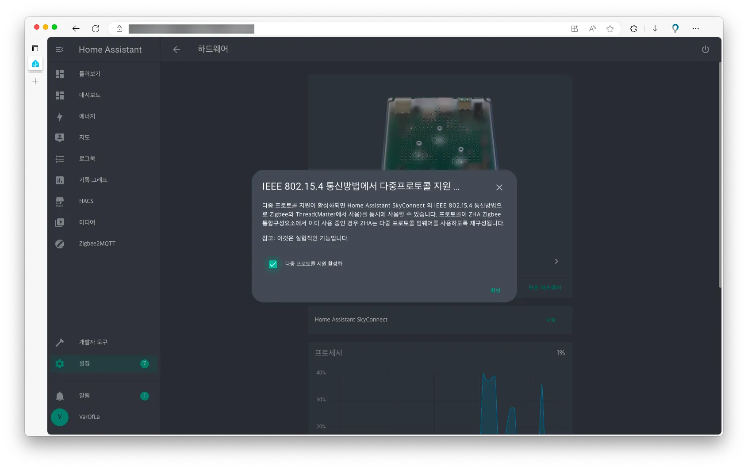This screenshot has width=748, height=469.
Task: Select the Zigbee2MQTT menu item
Action: click(x=104, y=244)
